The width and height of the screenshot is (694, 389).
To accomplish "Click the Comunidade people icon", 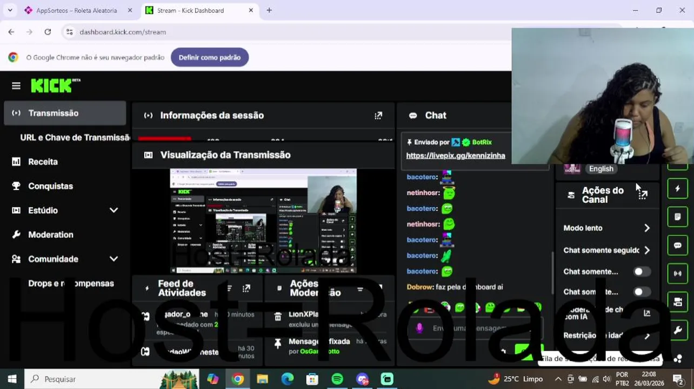I will 16,259.
